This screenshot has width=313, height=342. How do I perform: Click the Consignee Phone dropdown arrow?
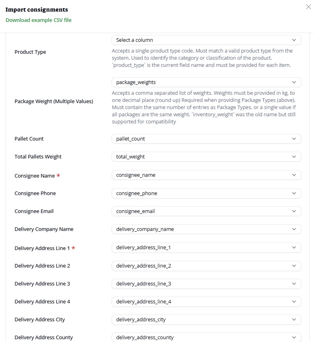[x=294, y=193]
